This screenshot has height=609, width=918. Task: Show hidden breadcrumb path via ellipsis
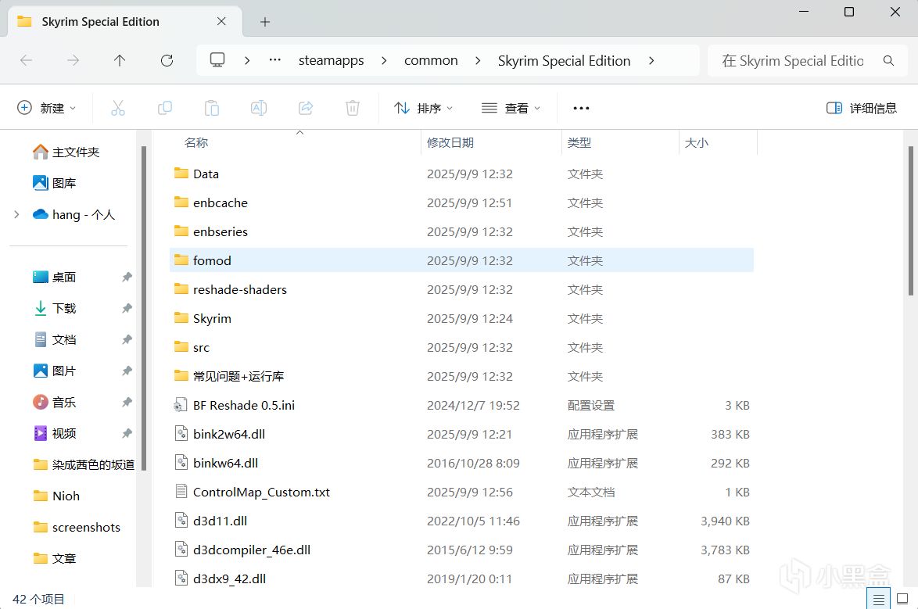pos(274,59)
